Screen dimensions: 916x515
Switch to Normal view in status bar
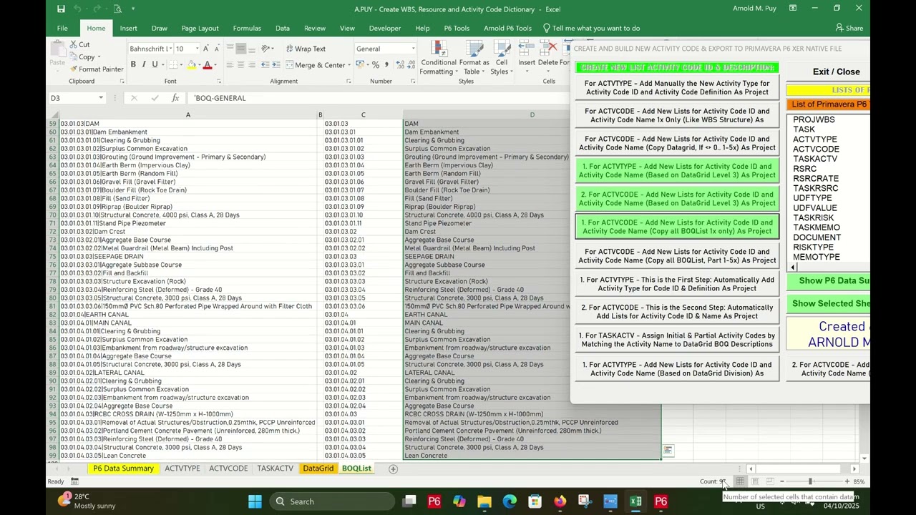coord(740,481)
